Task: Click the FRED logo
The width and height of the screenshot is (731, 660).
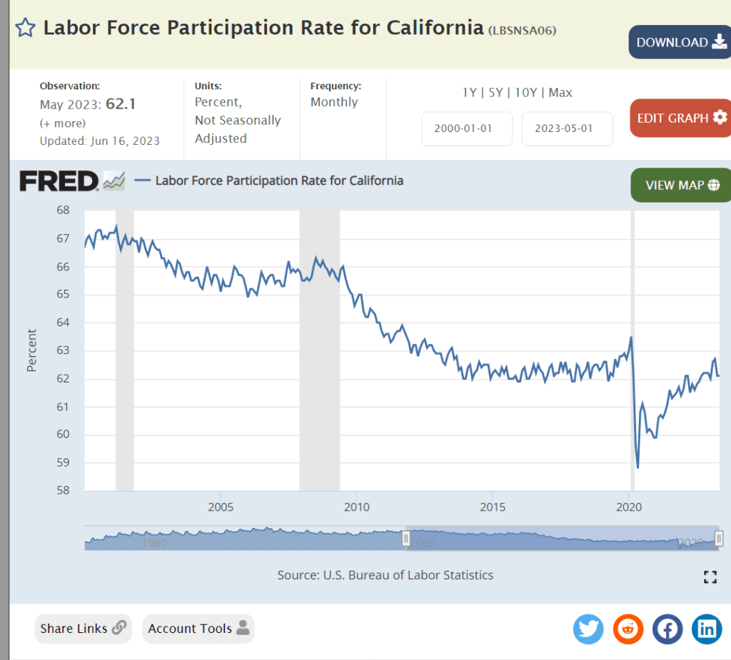Action: pos(59,181)
